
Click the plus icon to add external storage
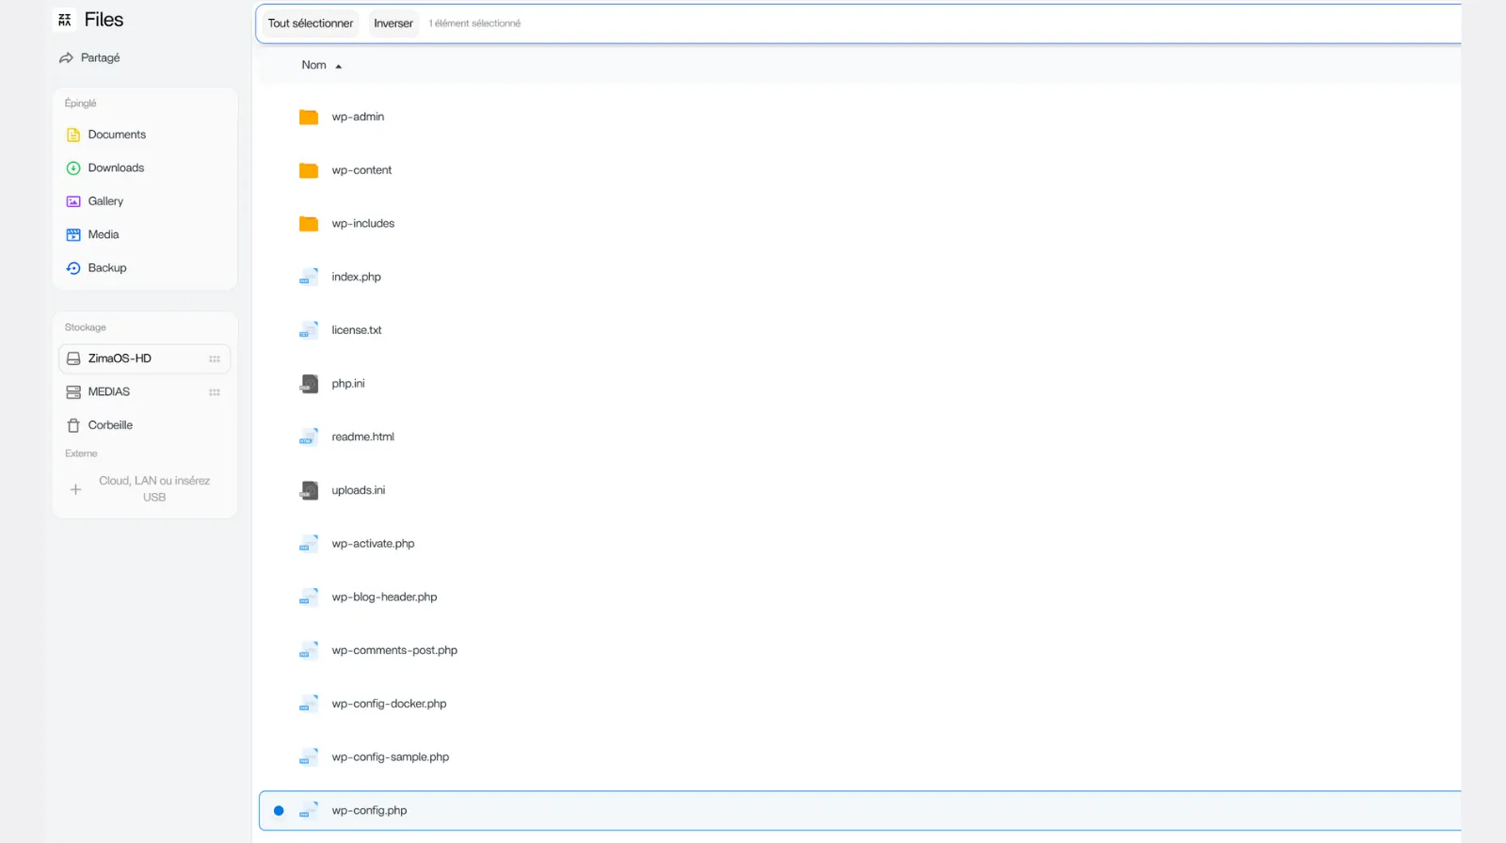(76, 489)
